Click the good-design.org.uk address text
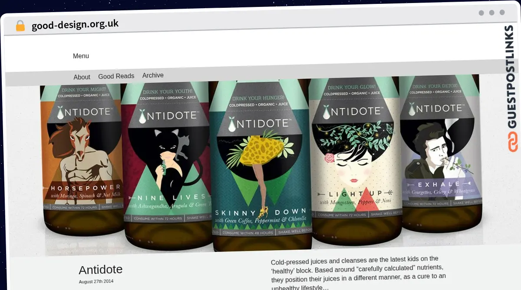Viewport: 521px width, 290px height. tap(75, 25)
